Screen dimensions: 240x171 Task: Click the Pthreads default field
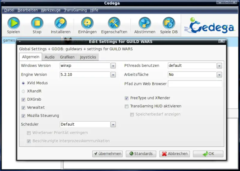[192, 66]
